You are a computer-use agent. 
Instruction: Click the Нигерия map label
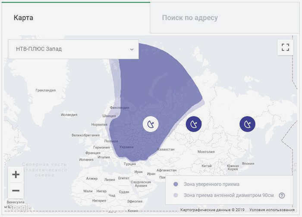pyautogui.click(x=99, y=201)
